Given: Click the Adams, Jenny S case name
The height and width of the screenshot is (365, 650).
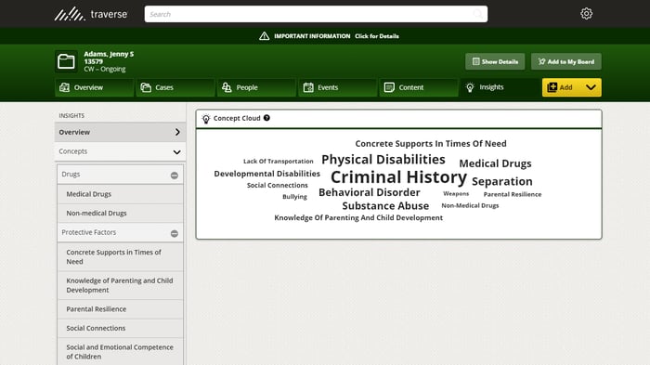Looking at the screenshot, I should coord(109,54).
